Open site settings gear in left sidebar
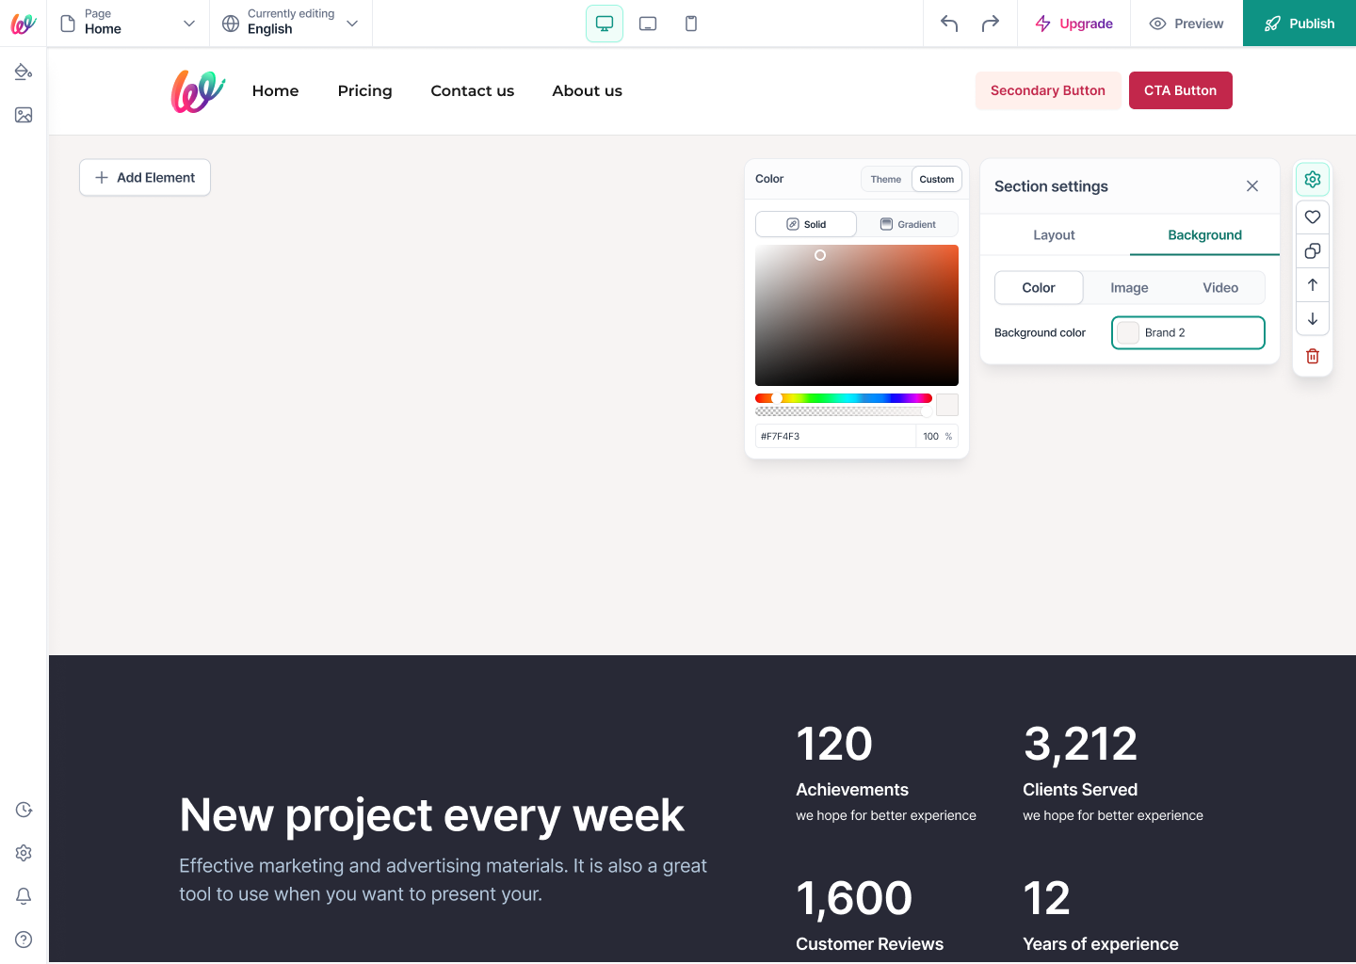The width and height of the screenshot is (1356, 964). 24,853
